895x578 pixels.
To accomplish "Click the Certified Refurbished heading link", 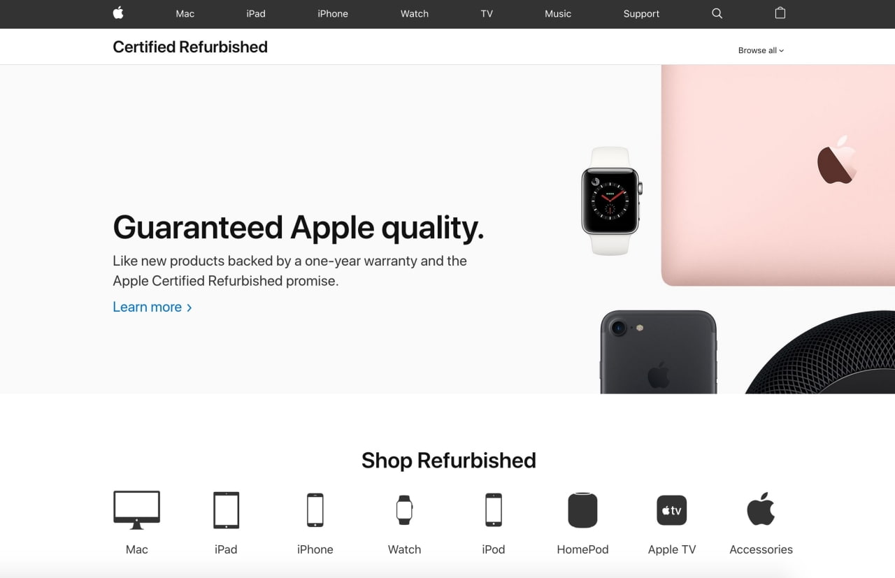I will pos(190,47).
